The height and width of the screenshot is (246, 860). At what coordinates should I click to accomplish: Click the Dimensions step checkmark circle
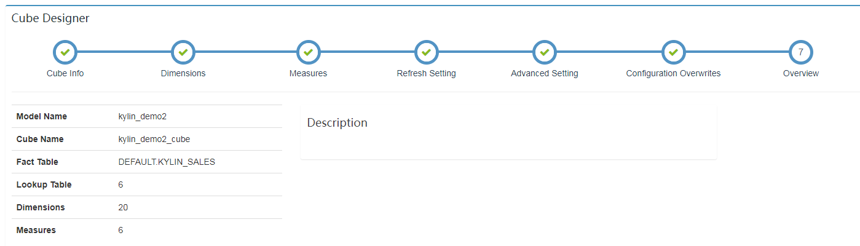pyautogui.click(x=183, y=52)
